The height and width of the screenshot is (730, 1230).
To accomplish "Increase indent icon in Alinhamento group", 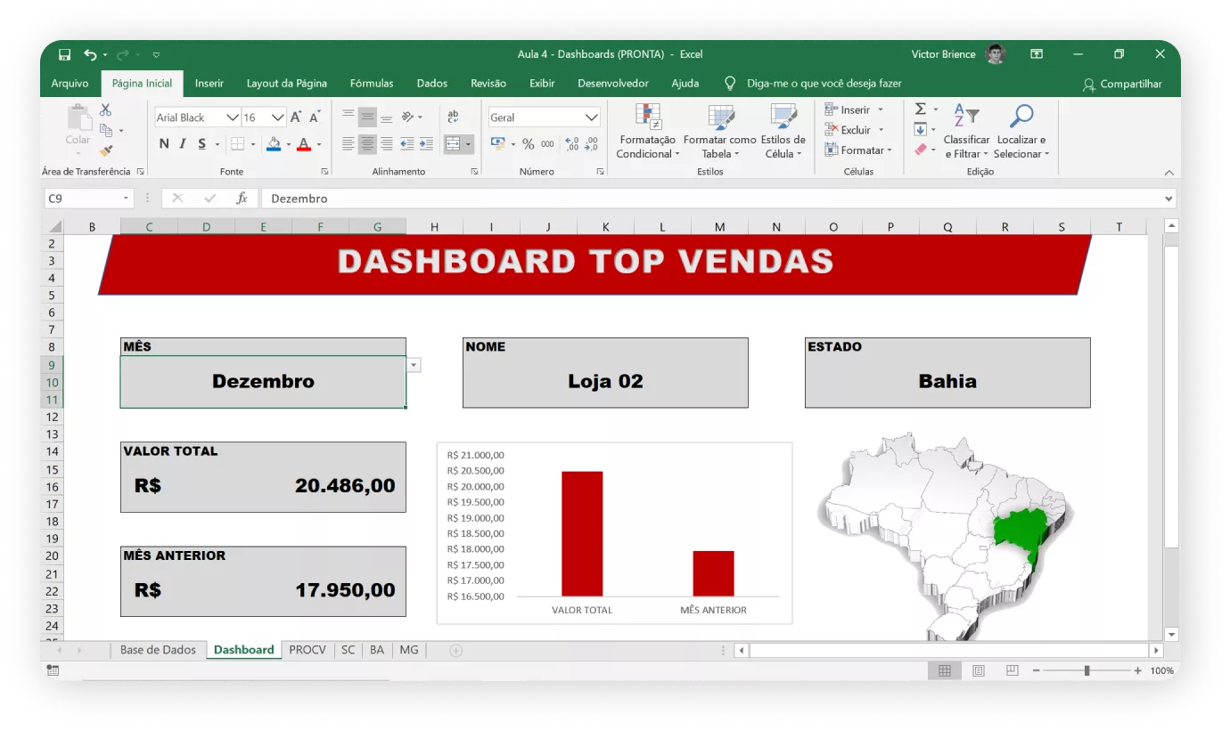I will click(x=426, y=143).
